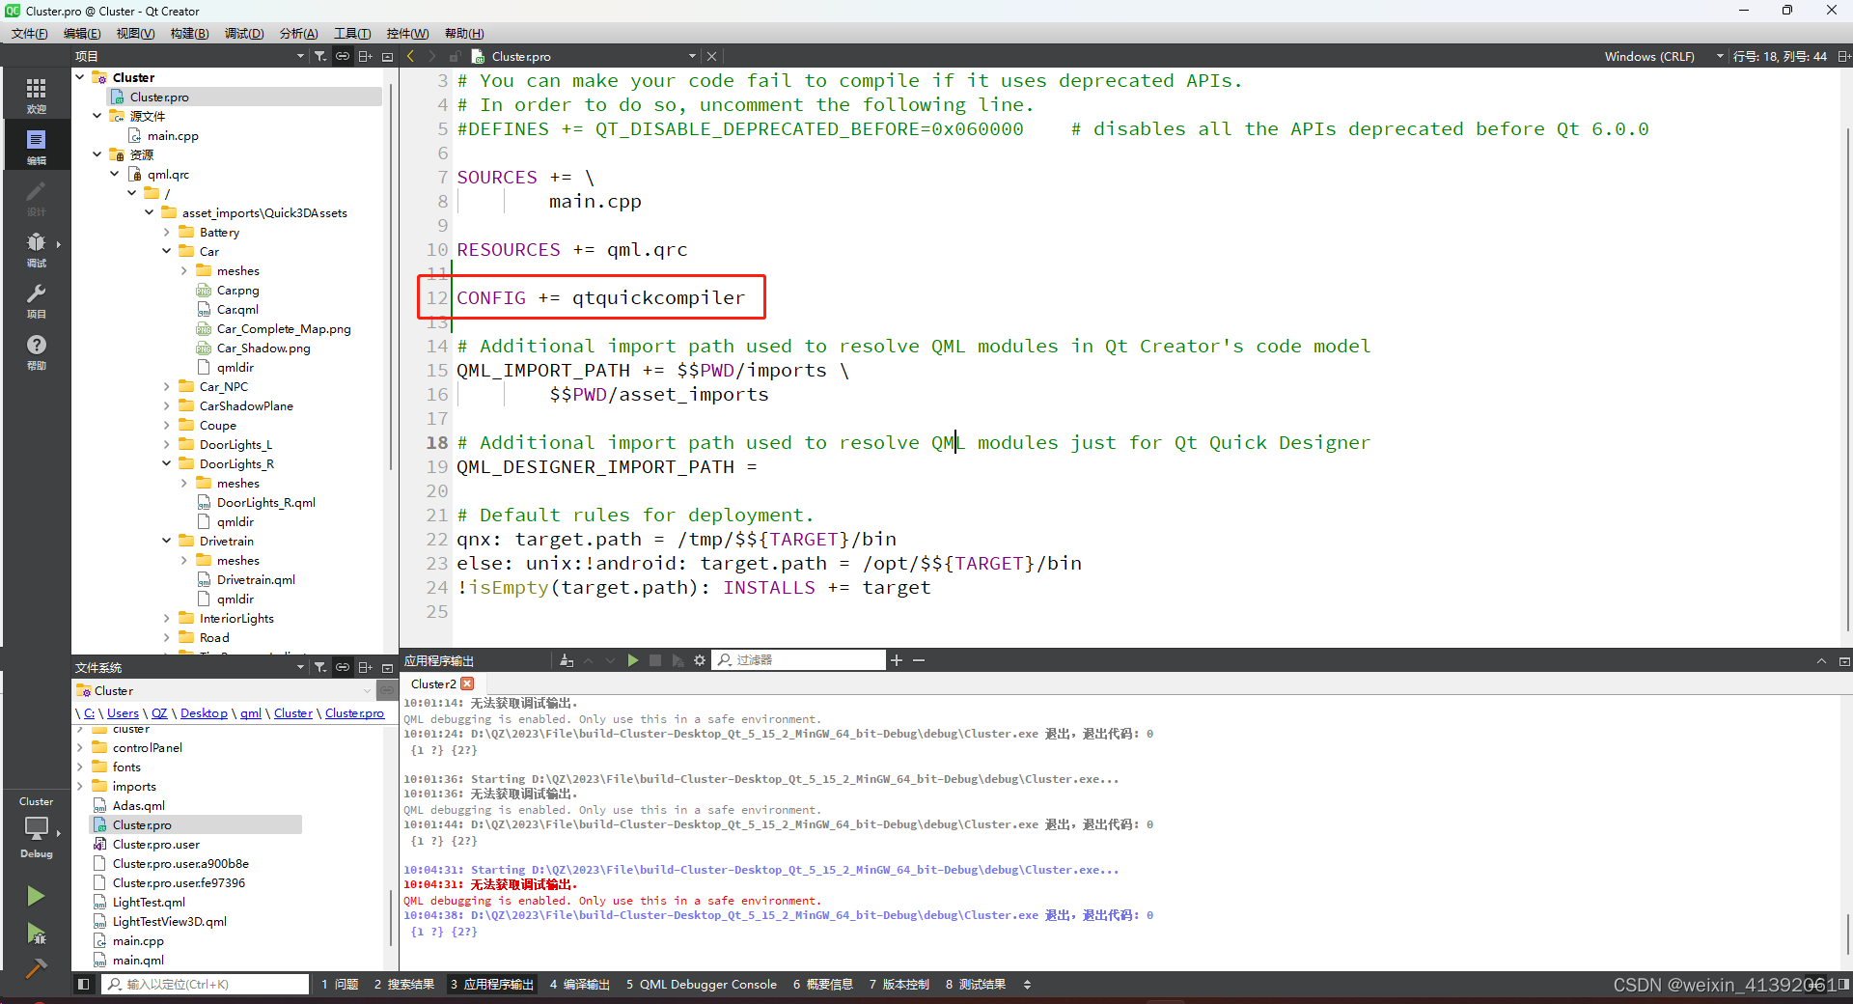Click the 帮助 (Help) question mark icon
The image size is (1853, 1004).
pyautogui.click(x=36, y=346)
